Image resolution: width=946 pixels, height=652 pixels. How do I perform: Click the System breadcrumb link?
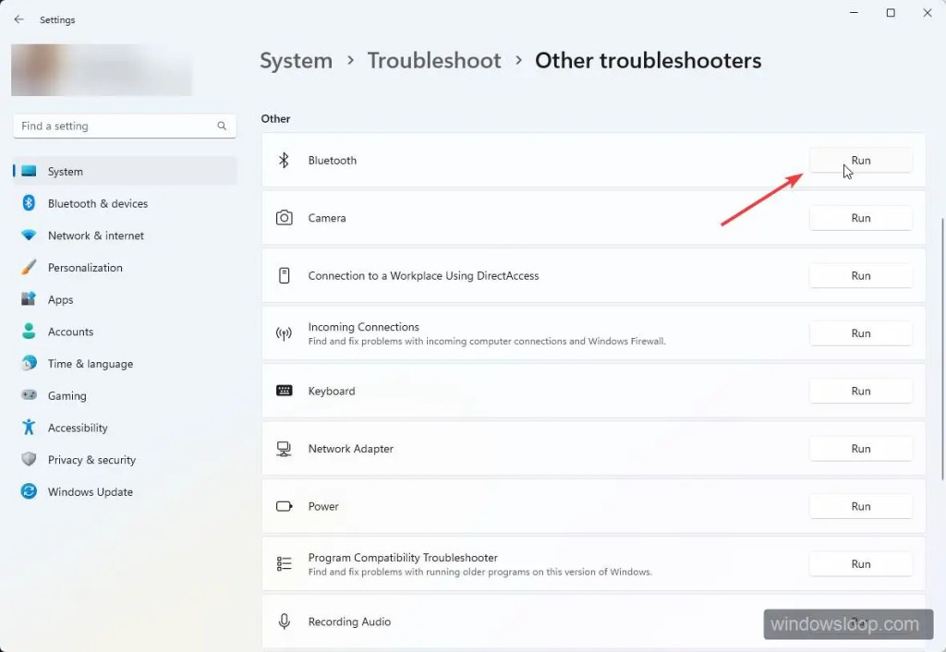[296, 61]
